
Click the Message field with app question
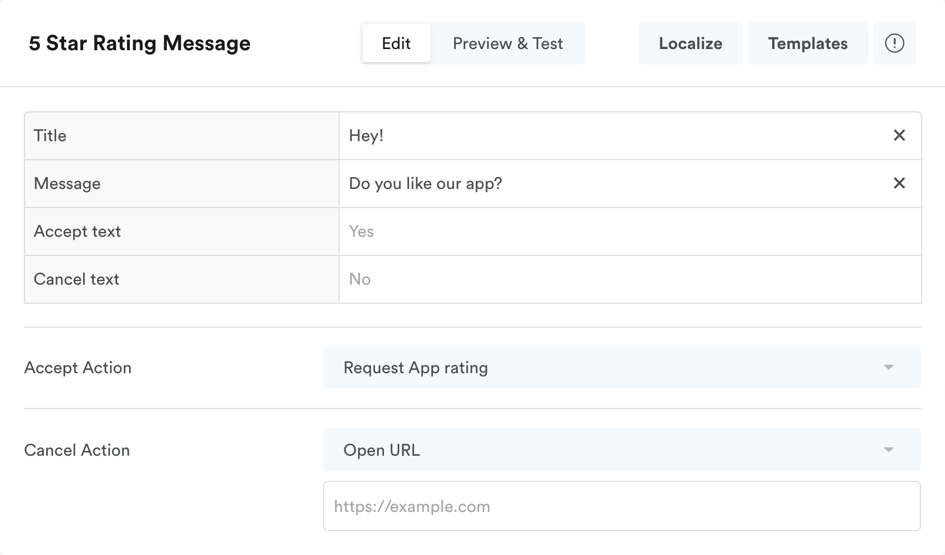point(610,184)
